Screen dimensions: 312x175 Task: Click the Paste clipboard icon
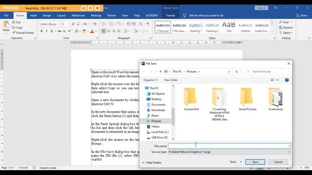tap(6, 25)
